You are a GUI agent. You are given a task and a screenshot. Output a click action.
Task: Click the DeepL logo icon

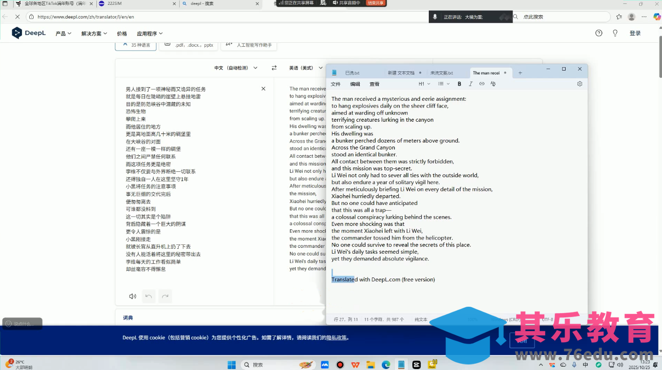16,33
